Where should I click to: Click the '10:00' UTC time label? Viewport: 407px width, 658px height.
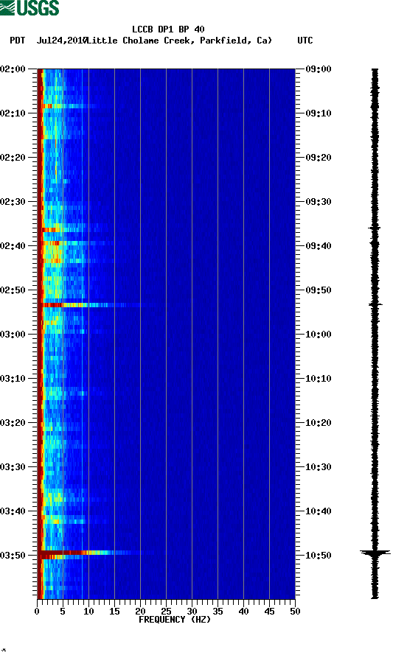tap(319, 334)
